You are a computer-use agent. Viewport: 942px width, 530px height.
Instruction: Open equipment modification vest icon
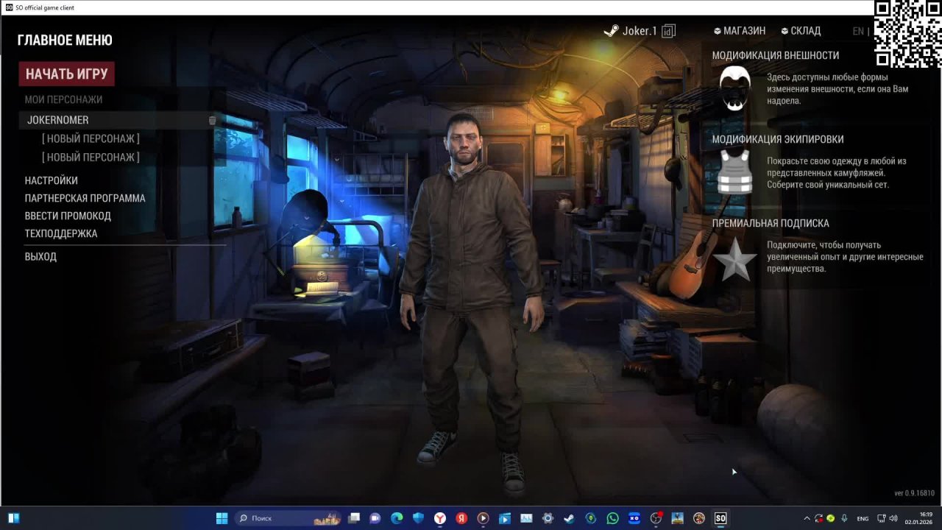tap(734, 172)
